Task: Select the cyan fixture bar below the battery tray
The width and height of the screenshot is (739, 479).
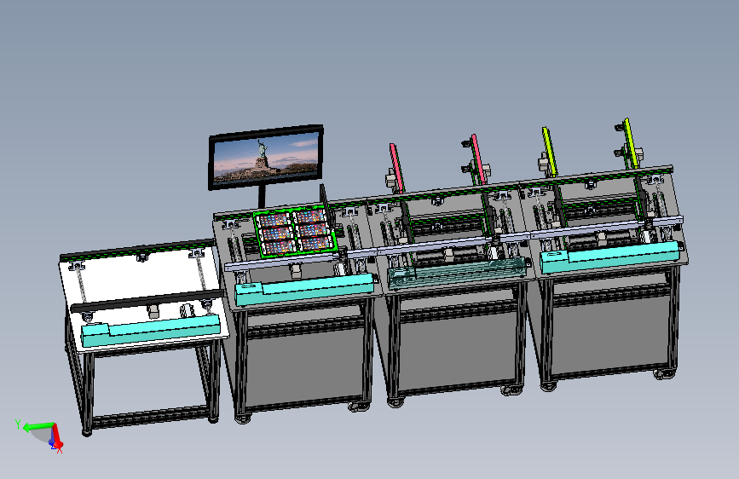Action: 305,289
